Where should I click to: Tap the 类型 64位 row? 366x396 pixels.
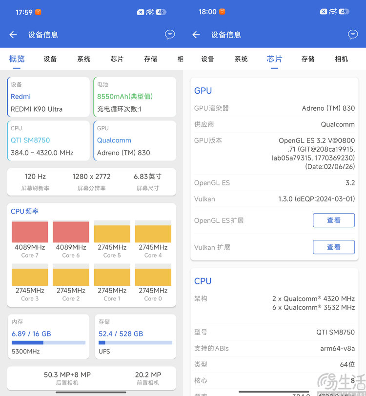pyautogui.click(x=274, y=364)
